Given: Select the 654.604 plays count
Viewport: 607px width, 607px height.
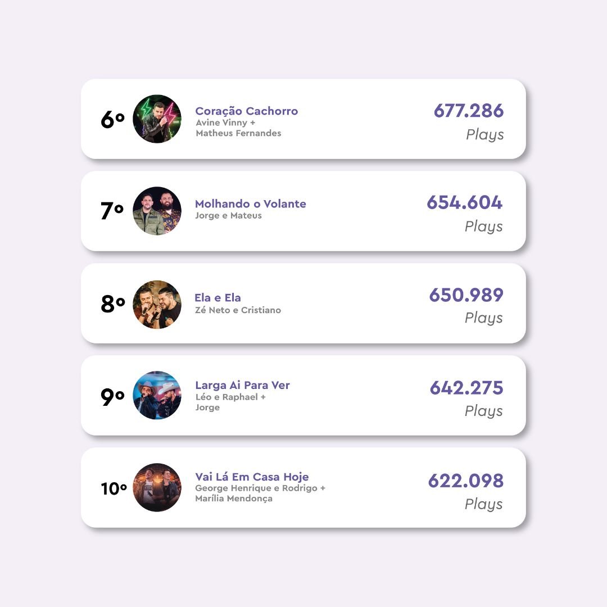Looking at the screenshot, I should 465,202.
